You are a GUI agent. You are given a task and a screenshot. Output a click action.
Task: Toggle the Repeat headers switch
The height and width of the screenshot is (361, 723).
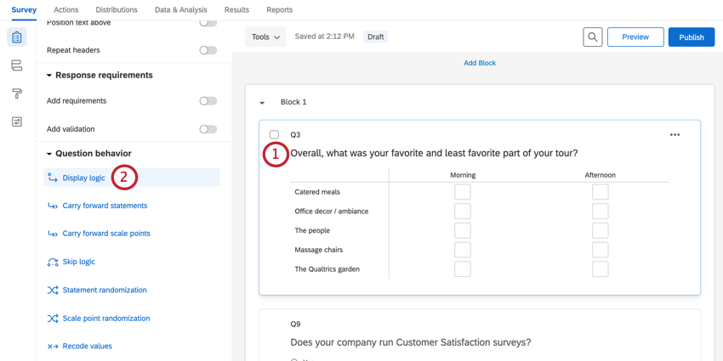(208, 50)
